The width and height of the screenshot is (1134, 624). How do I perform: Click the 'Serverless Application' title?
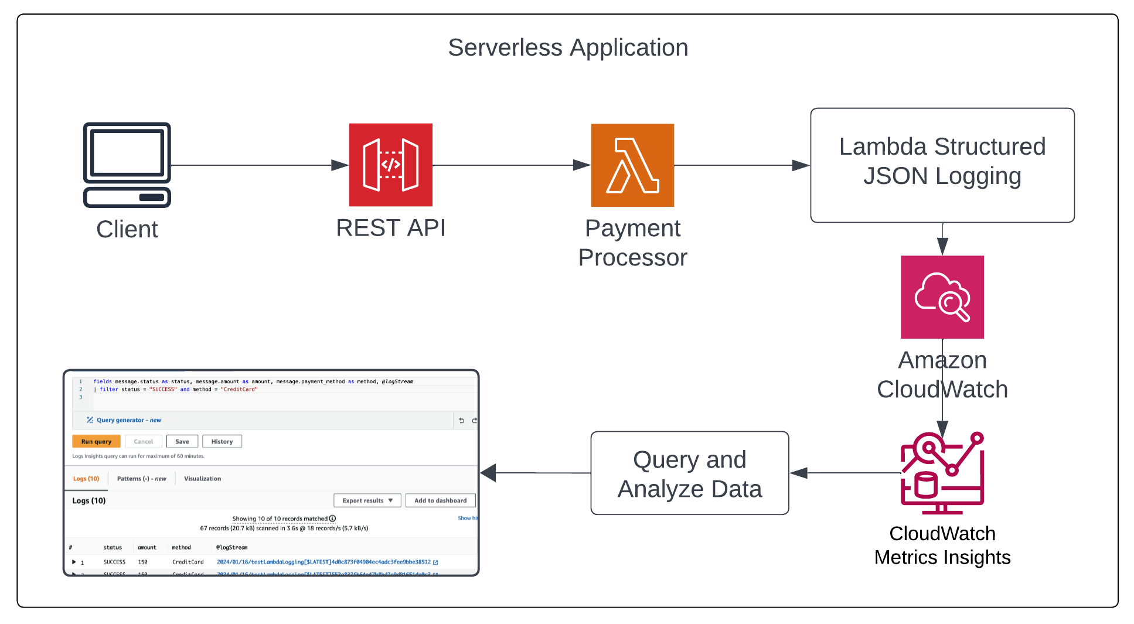[x=568, y=47]
